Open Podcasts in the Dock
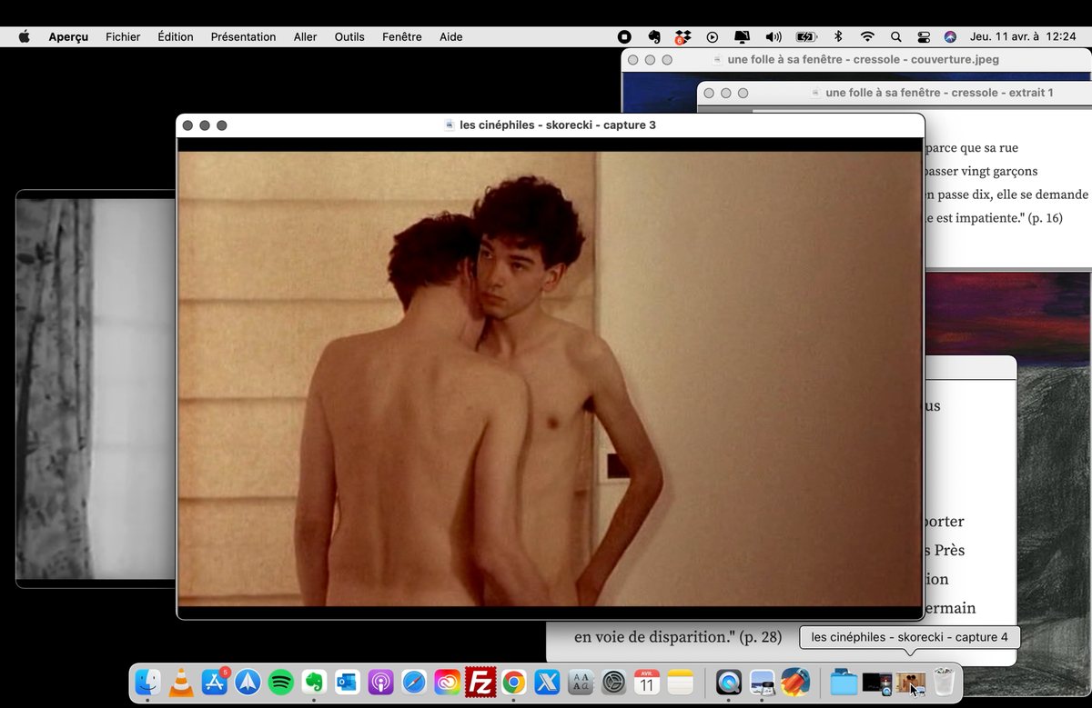Viewport: 1092px width, 708px height. click(x=380, y=682)
